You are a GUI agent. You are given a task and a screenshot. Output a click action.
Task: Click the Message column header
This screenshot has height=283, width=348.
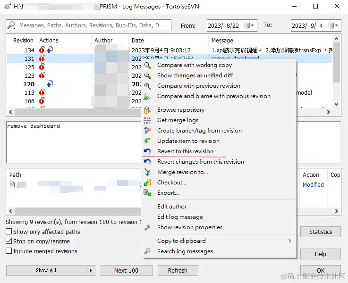222,41
